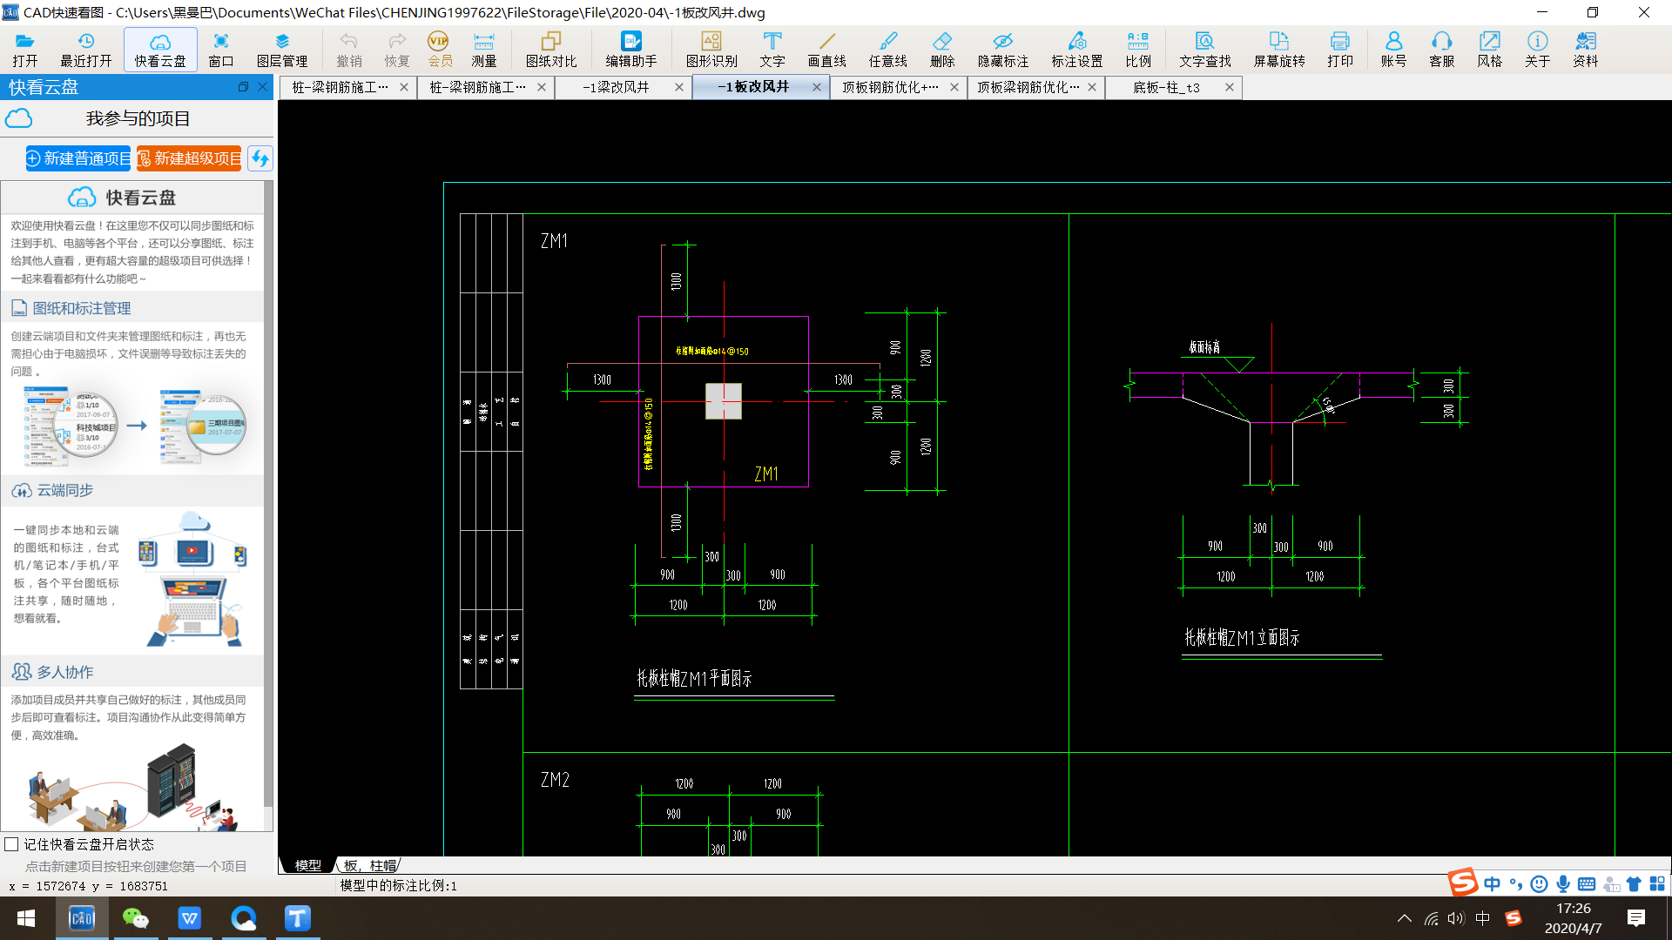Click the 打印 print icon
The height and width of the screenshot is (940, 1672).
pos(1340,50)
